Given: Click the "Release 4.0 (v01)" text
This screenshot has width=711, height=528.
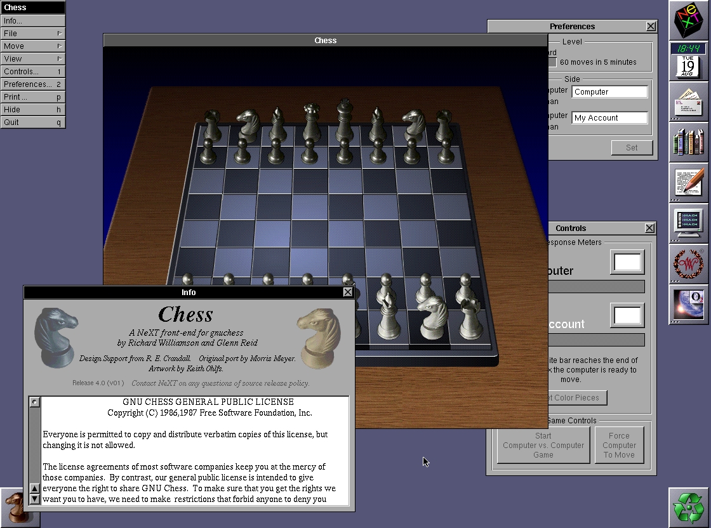Looking at the screenshot, I should point(98,383).
